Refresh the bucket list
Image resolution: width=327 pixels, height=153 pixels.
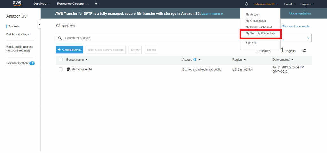click(x=305, y=50)
